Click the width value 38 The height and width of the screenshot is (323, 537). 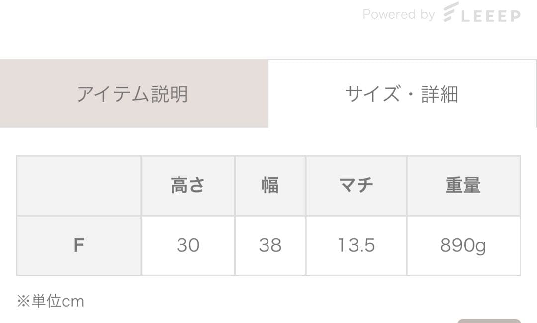269,245
